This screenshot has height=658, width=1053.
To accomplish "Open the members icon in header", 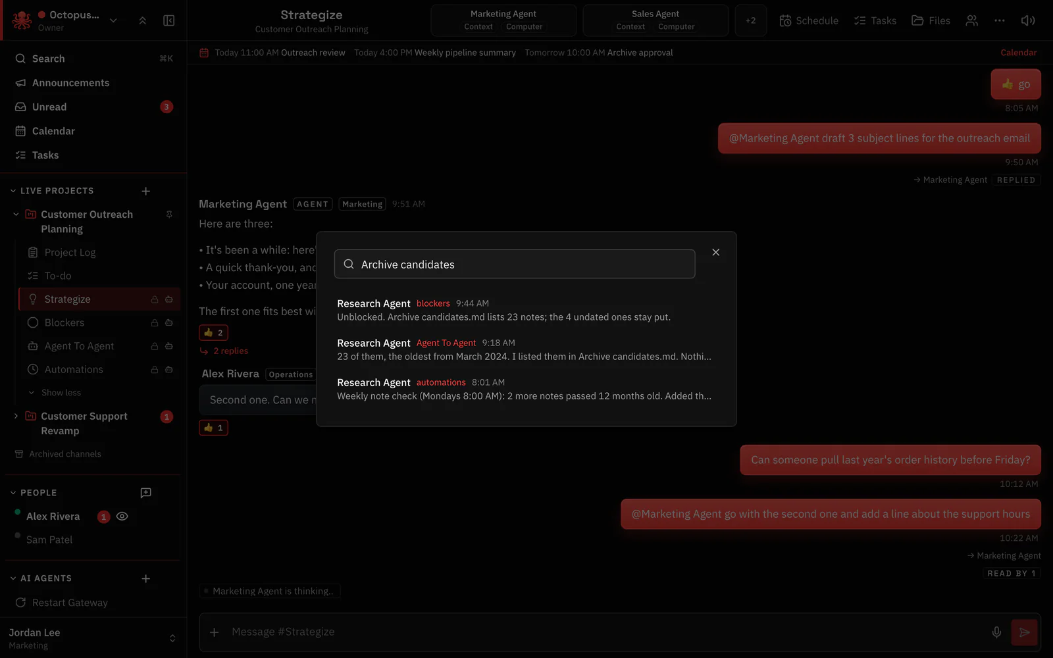I will (x=972, y=20).
